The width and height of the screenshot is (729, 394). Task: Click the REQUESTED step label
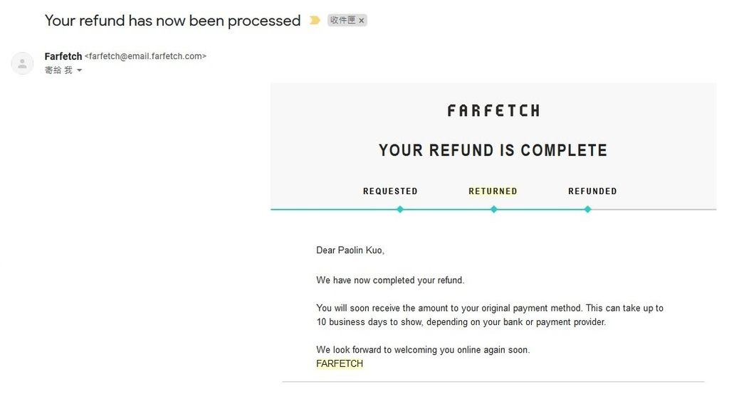390,191
